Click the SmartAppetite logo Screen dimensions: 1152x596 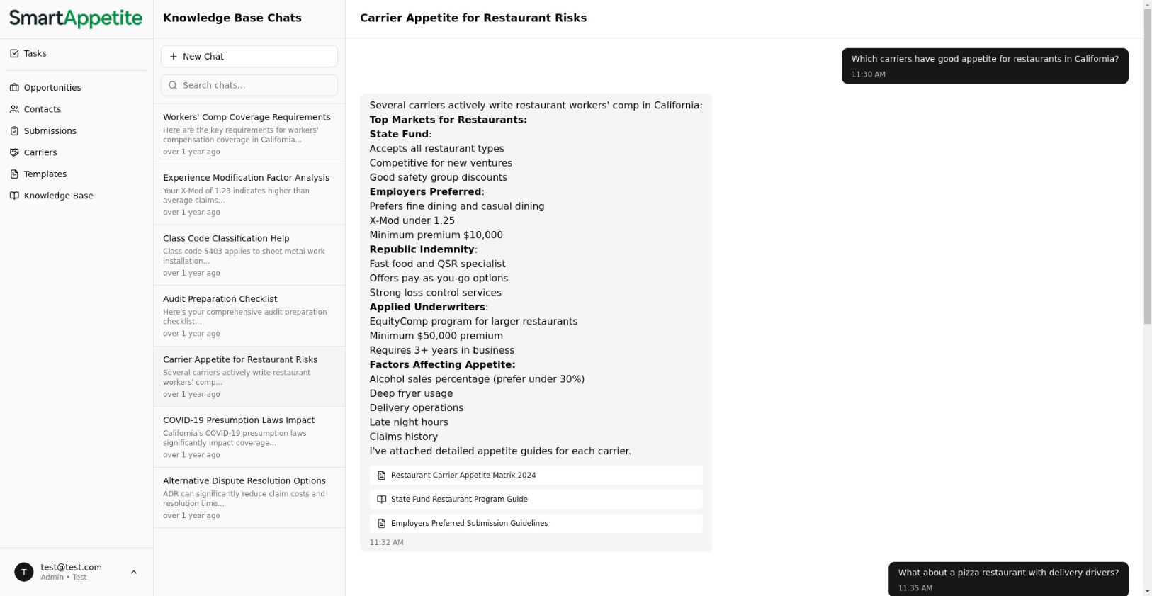tap(76, 18)
